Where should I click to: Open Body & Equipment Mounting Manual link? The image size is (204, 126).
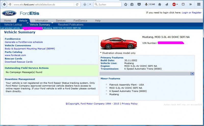(30, 49)
